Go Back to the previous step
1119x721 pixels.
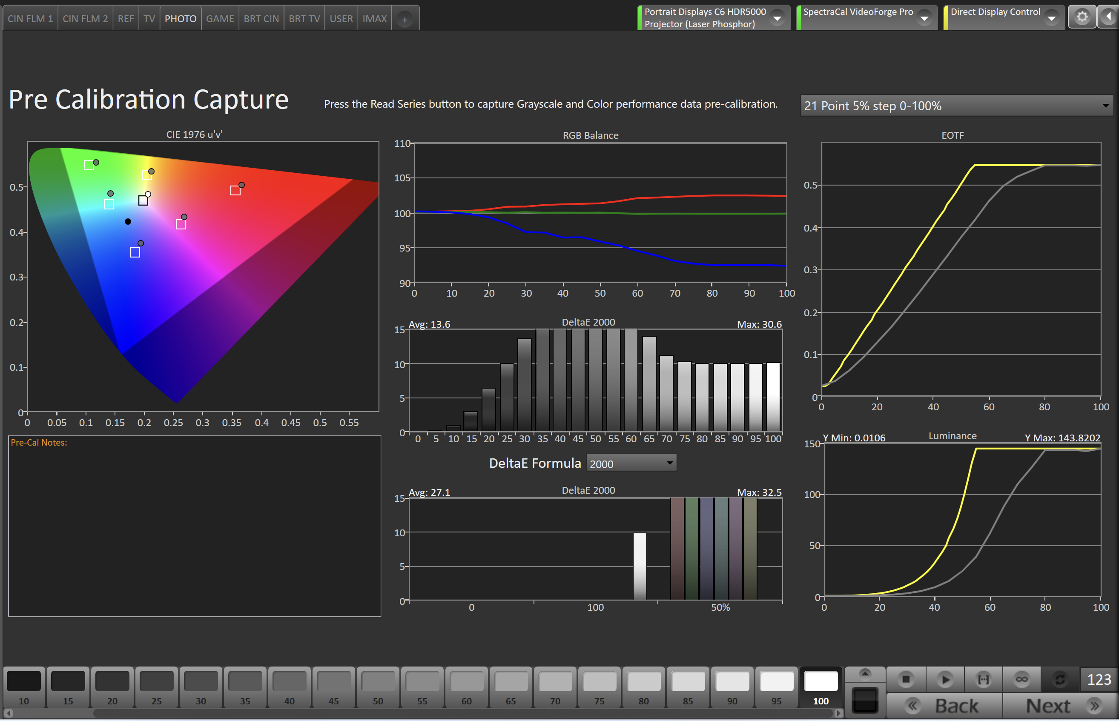point(945,706)
